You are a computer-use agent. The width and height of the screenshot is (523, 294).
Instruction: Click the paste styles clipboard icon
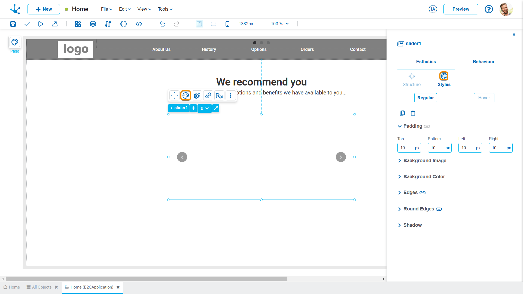[413, 113]
